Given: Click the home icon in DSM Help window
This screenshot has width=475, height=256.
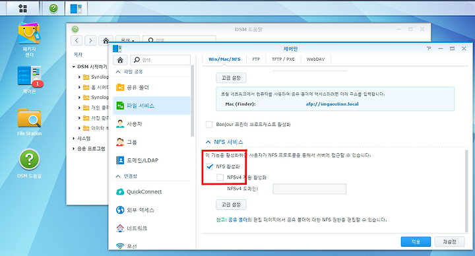Looking at the screenshot, I should [106, 40].
